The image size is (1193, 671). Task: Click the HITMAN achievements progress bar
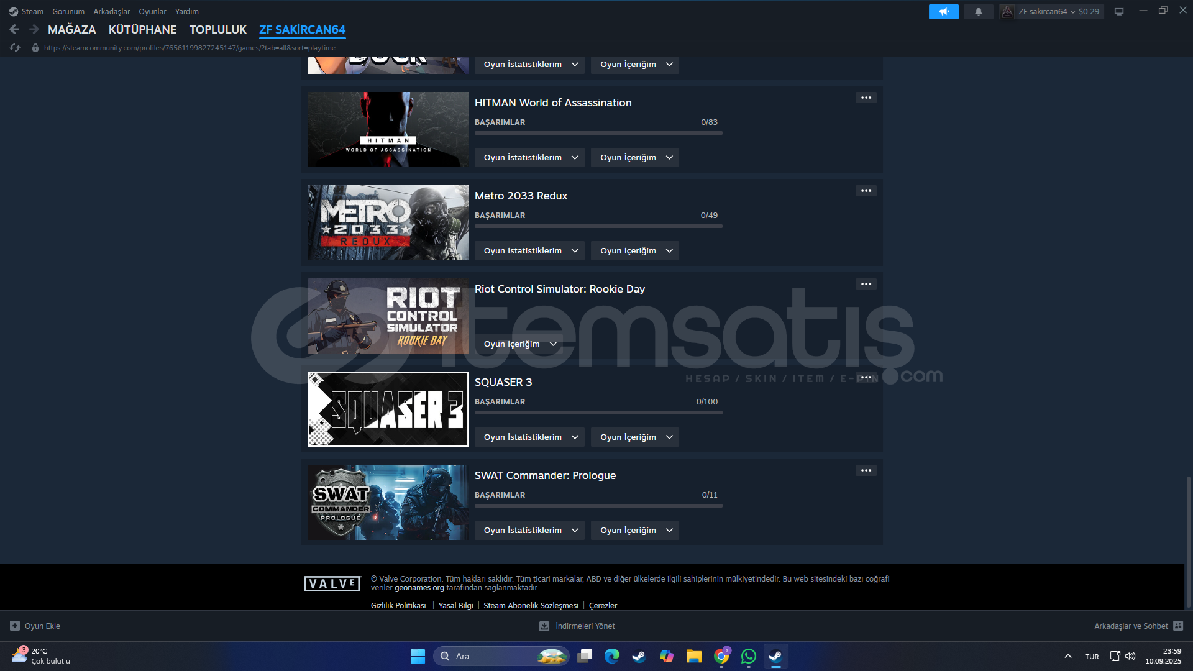[598, 133]
